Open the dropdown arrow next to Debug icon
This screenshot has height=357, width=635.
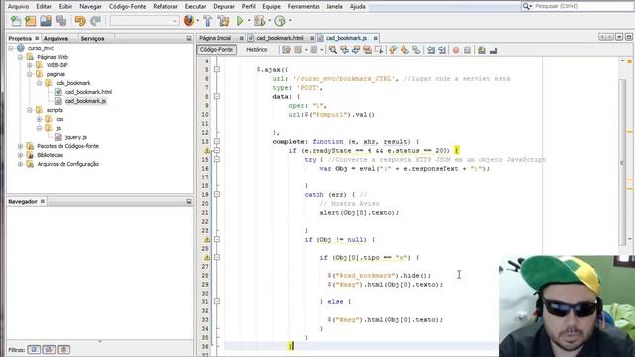[x=269, y=20]
